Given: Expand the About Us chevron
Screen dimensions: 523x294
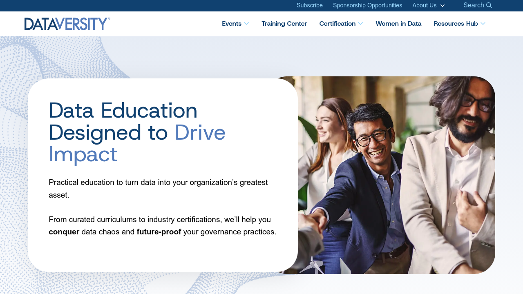Looking at the screenshot, I should click(443, 6).
